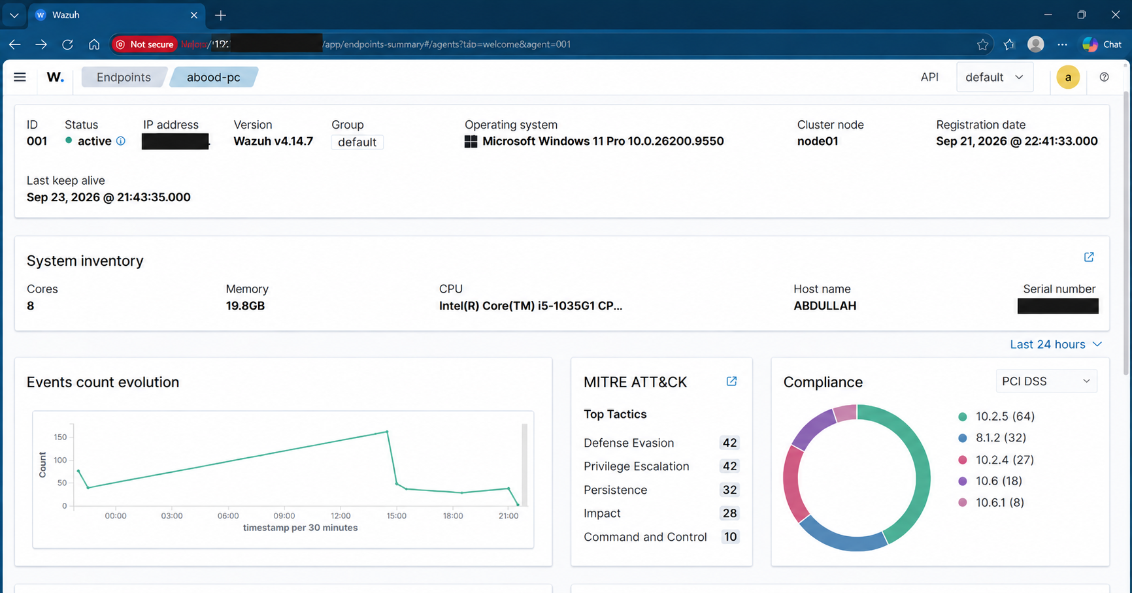Open the tab search dropdown arrow
Viewport: 1132px width, 593px height.
[14, 15]
